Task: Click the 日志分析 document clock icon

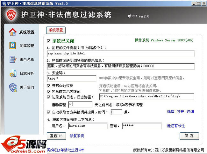Action: point(13,73)
